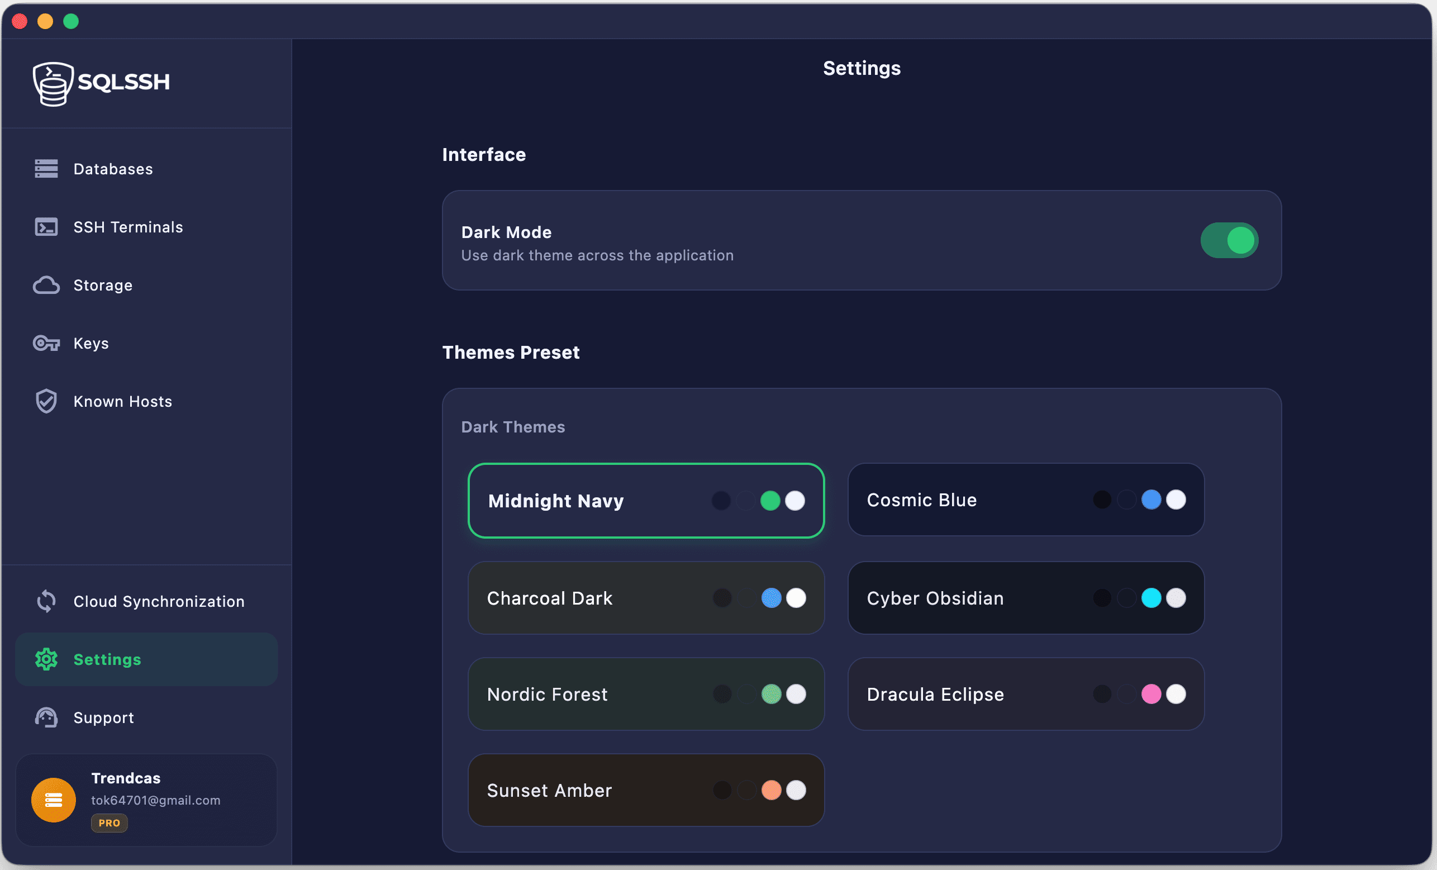
Task: Click 'Use dark theme across the application' text
Action: (597, 255)
